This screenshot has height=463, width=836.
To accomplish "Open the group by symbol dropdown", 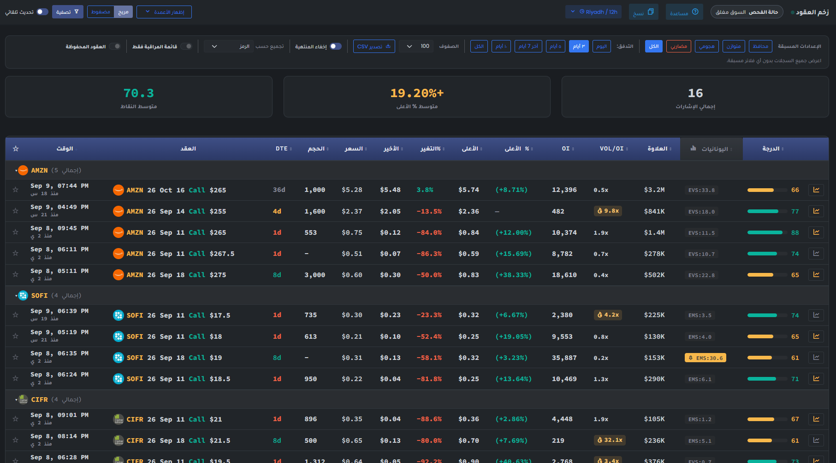I will point(229,46).
